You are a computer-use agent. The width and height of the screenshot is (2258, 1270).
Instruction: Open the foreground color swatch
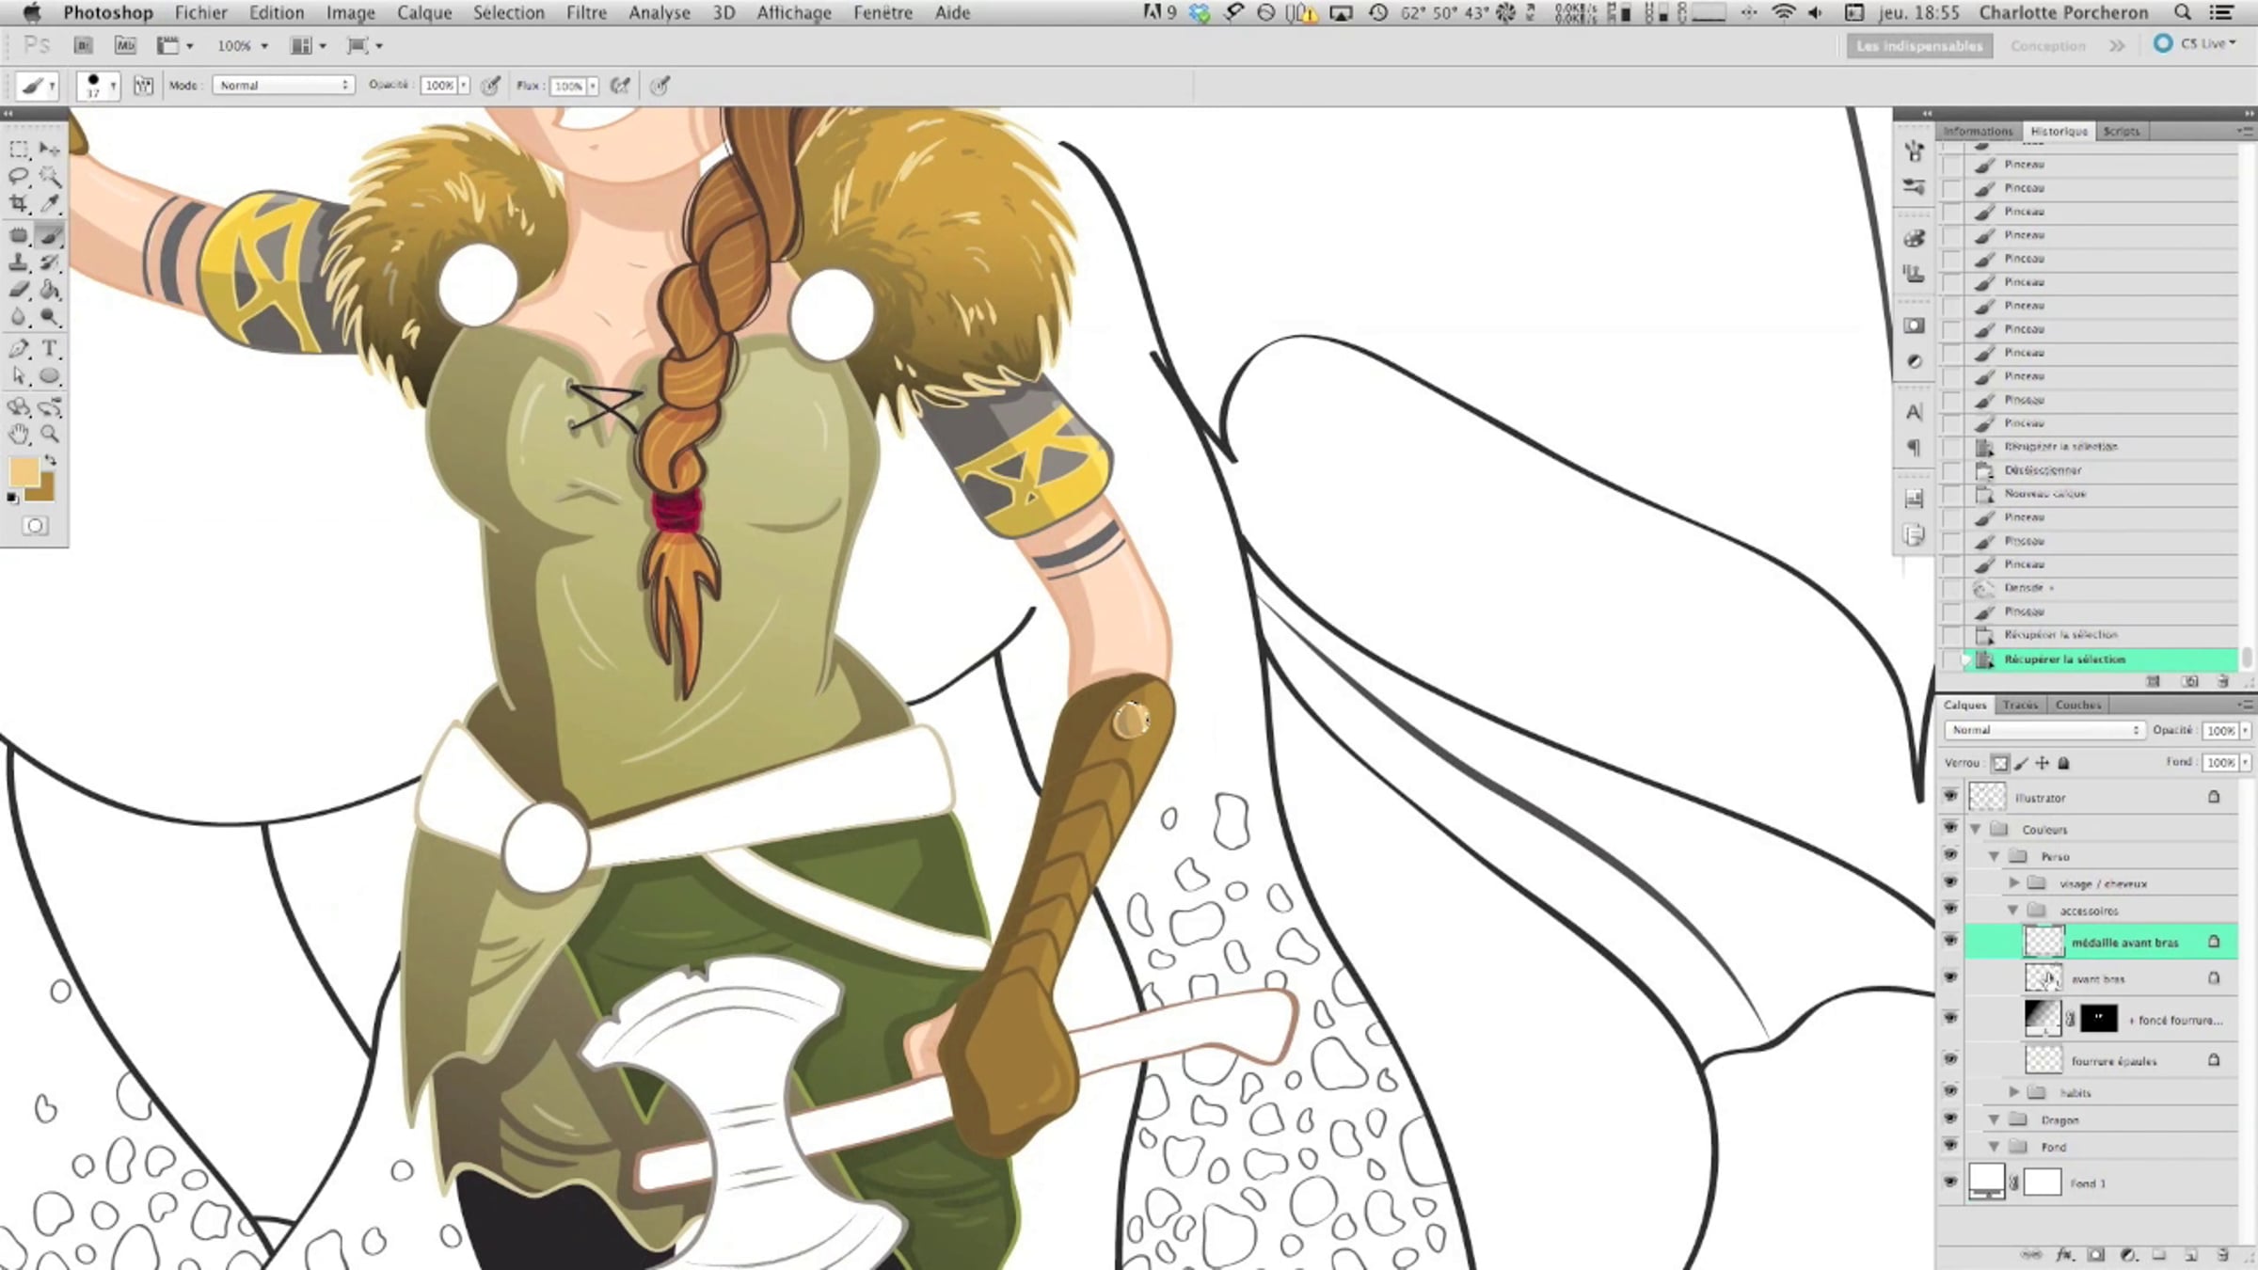click(24, 471)
